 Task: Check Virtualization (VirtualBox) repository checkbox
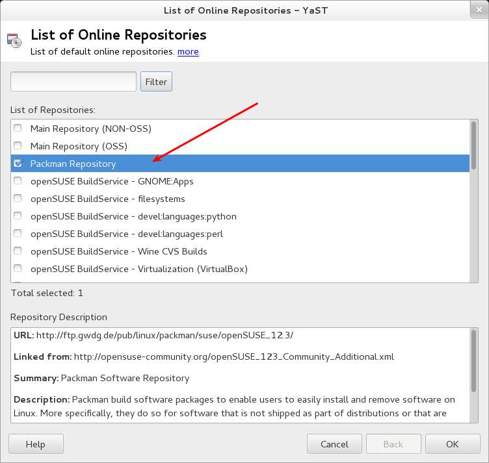[x=18, y=268]
